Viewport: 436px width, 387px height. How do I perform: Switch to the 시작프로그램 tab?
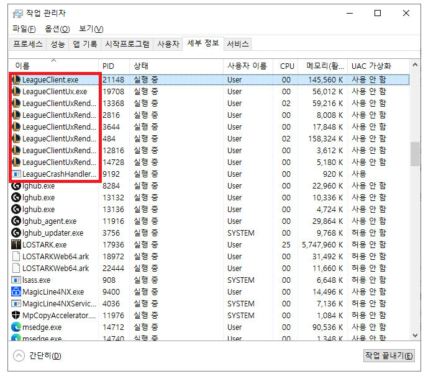coord(127,44)
